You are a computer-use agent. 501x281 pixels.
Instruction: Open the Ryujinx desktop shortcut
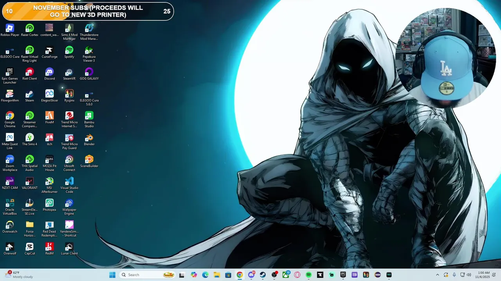(69, 96)
